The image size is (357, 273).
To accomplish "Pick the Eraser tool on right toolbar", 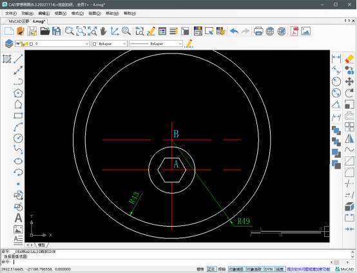I will pyautogui.click(x=349, y=59).
